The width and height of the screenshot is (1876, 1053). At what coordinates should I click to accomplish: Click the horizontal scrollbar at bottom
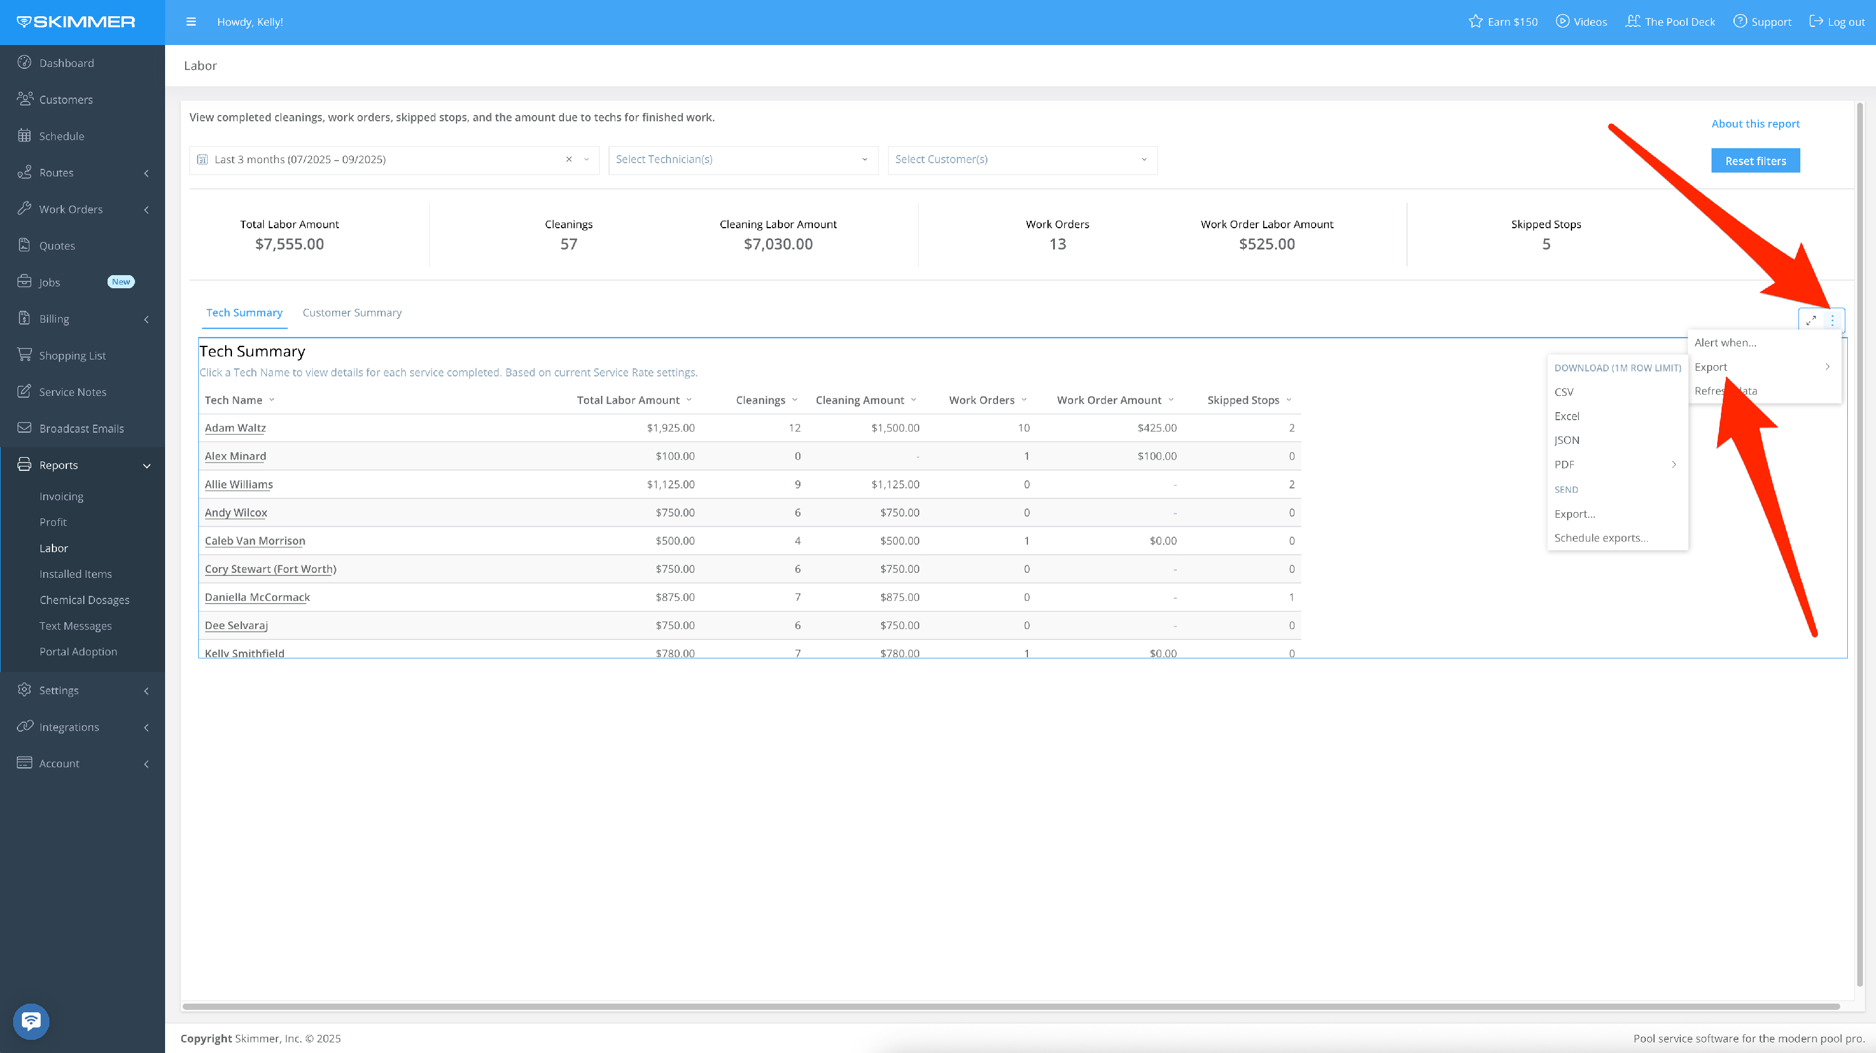(1011, 1006)
